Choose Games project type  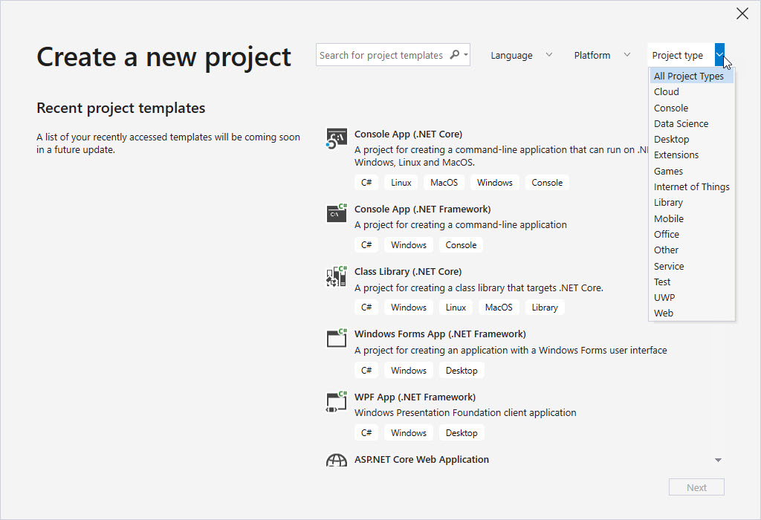(692, 171)
